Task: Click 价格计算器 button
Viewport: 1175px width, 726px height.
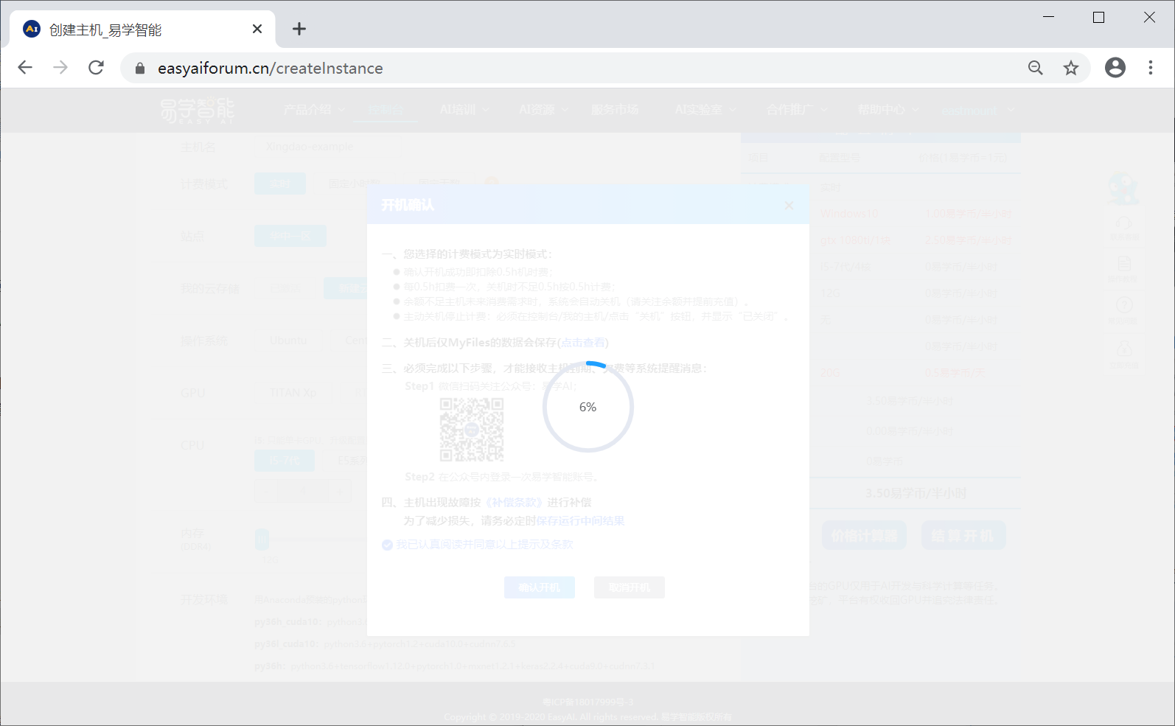Action: pyautogui.click(x=864, y=536)
